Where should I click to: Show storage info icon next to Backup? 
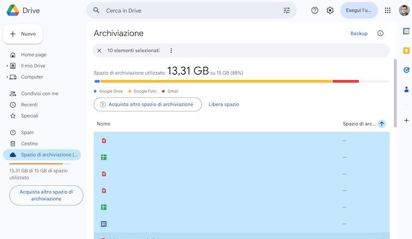point(380,33)
